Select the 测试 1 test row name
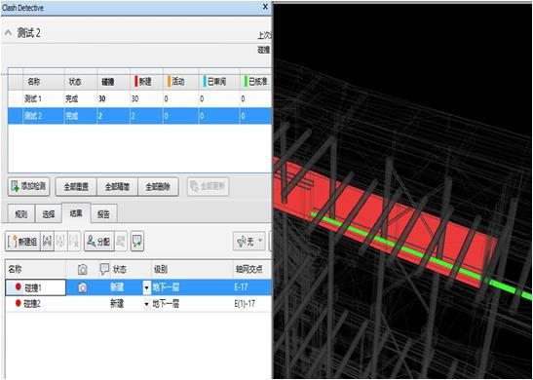Screen dimensions: 533x380 point(32,99)
